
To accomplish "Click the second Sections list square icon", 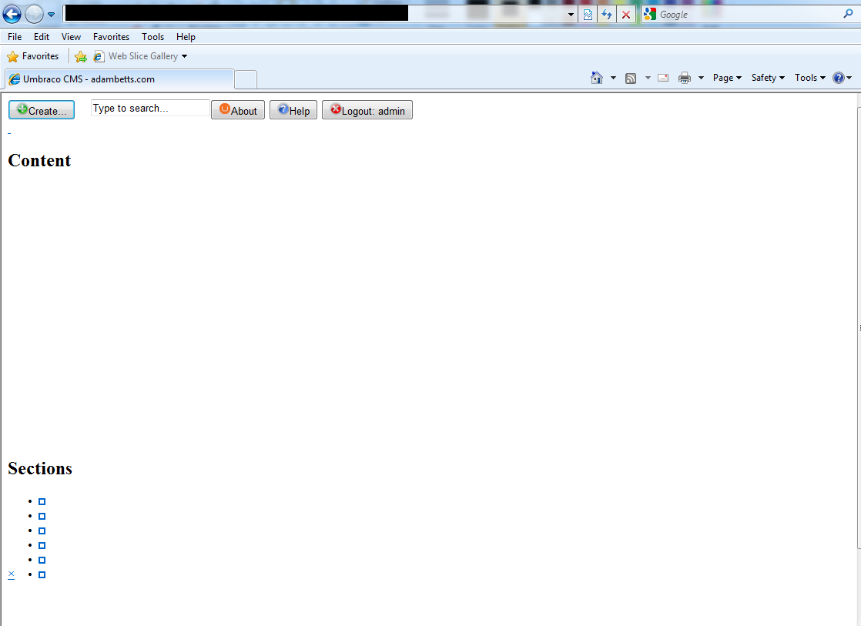I will [x=42, y=516].
